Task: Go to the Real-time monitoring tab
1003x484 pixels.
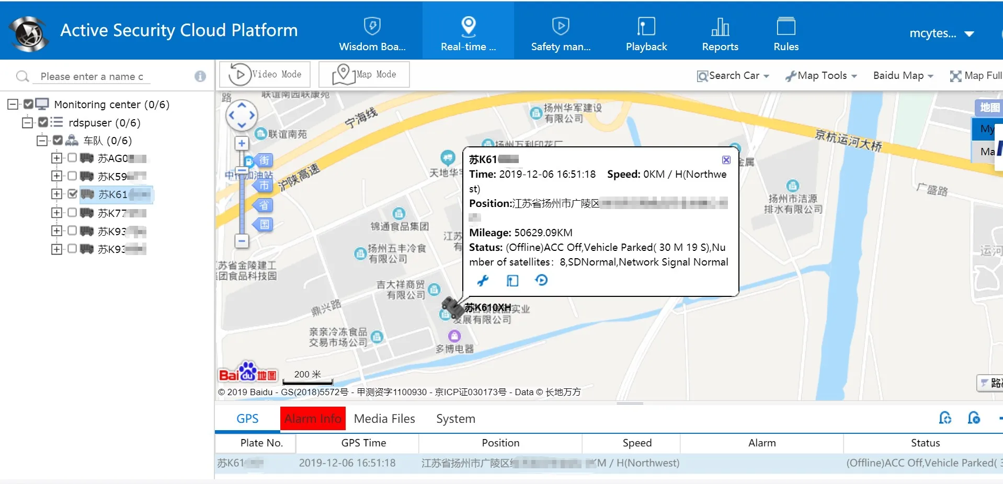Action: click(x=468, y=31)
